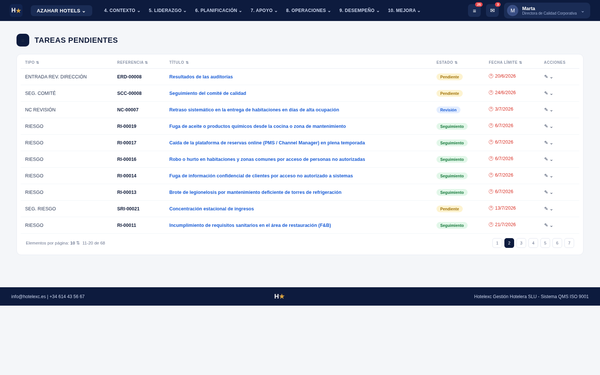Open the 9. DESEMPEÑO menu
Screen dimensions: 600x375
[x=359, y=10]
